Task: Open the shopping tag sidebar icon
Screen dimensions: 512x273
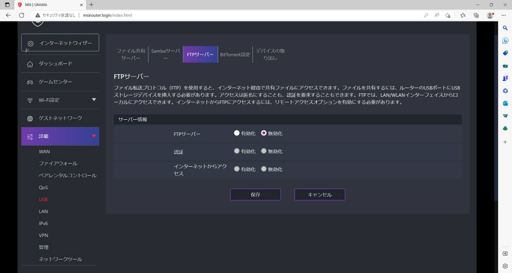Action: click(x=505, y=53)
